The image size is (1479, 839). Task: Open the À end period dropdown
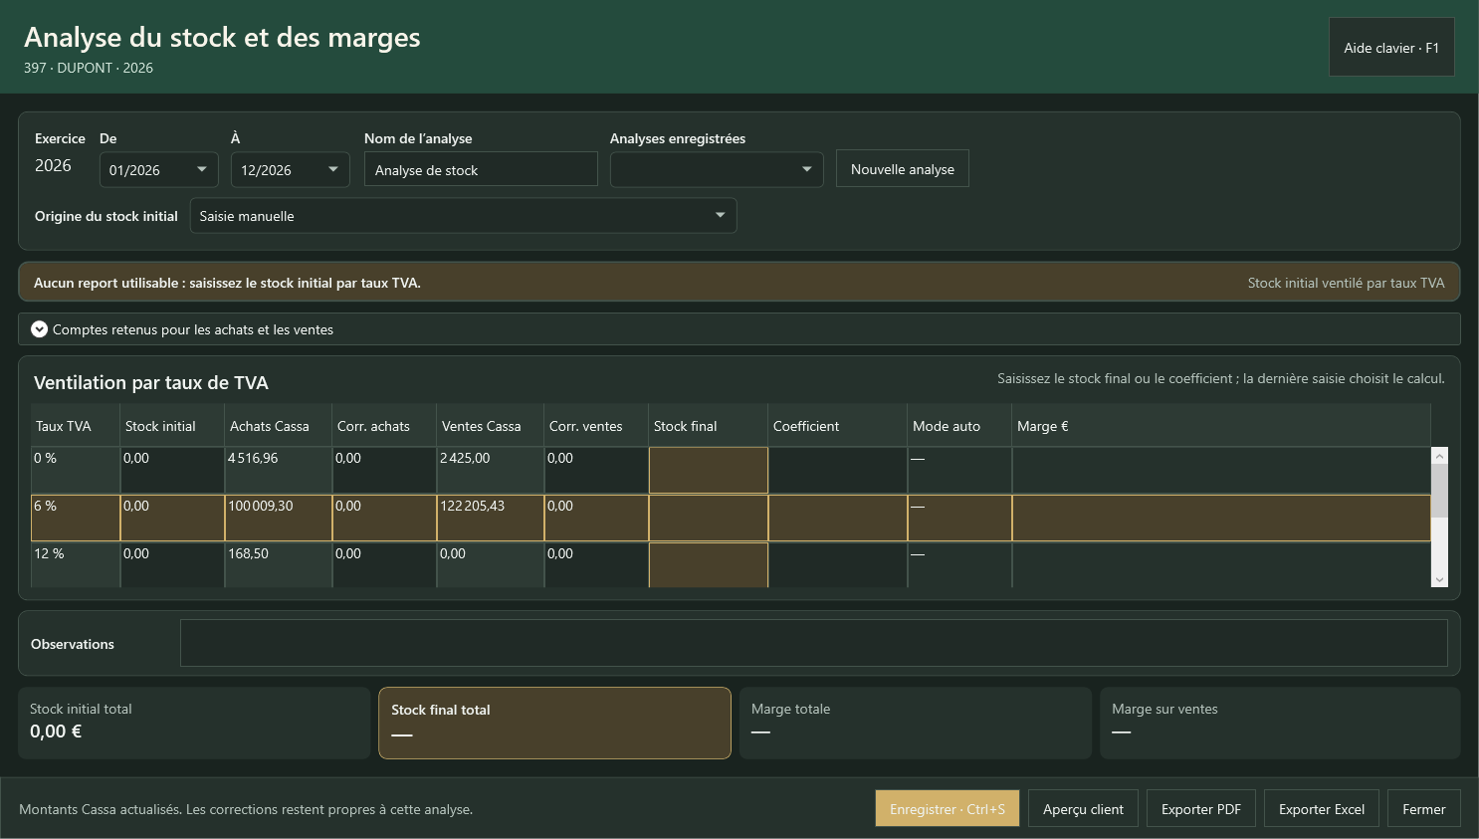[x=291, y=170]
